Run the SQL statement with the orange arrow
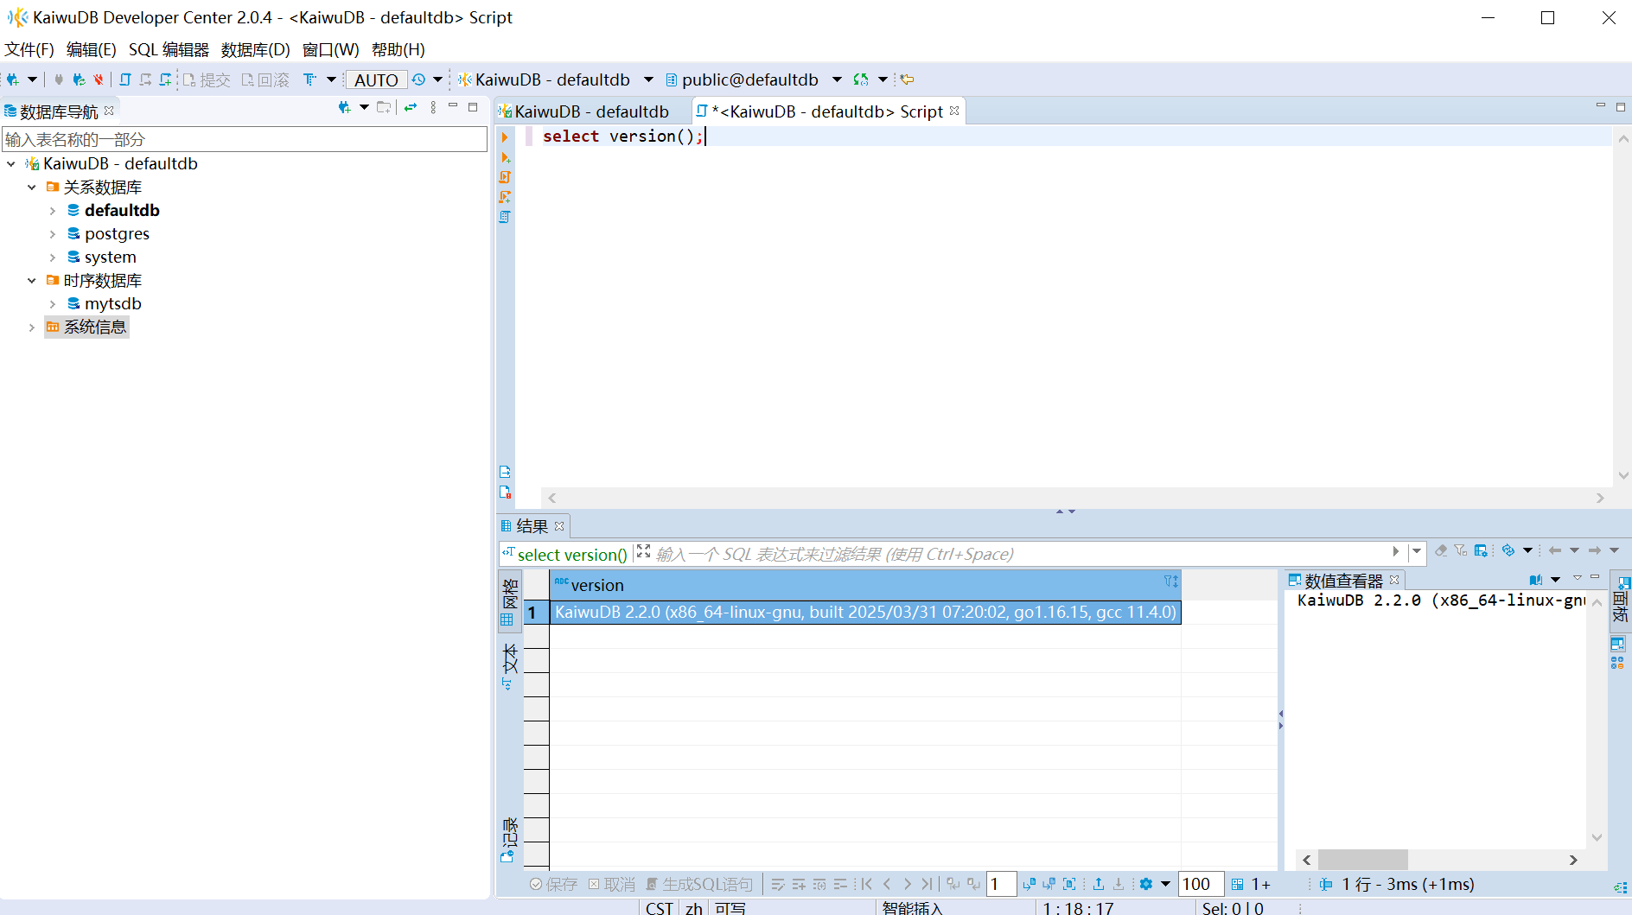The width and height of the screenshot is (1632, 915). [x=506, y=137]
